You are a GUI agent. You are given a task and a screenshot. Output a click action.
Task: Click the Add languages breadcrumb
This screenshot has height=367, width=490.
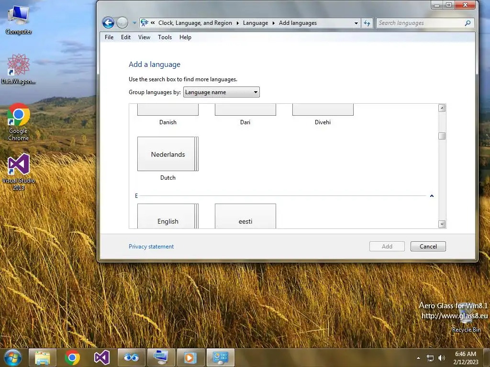click(298, 23)
